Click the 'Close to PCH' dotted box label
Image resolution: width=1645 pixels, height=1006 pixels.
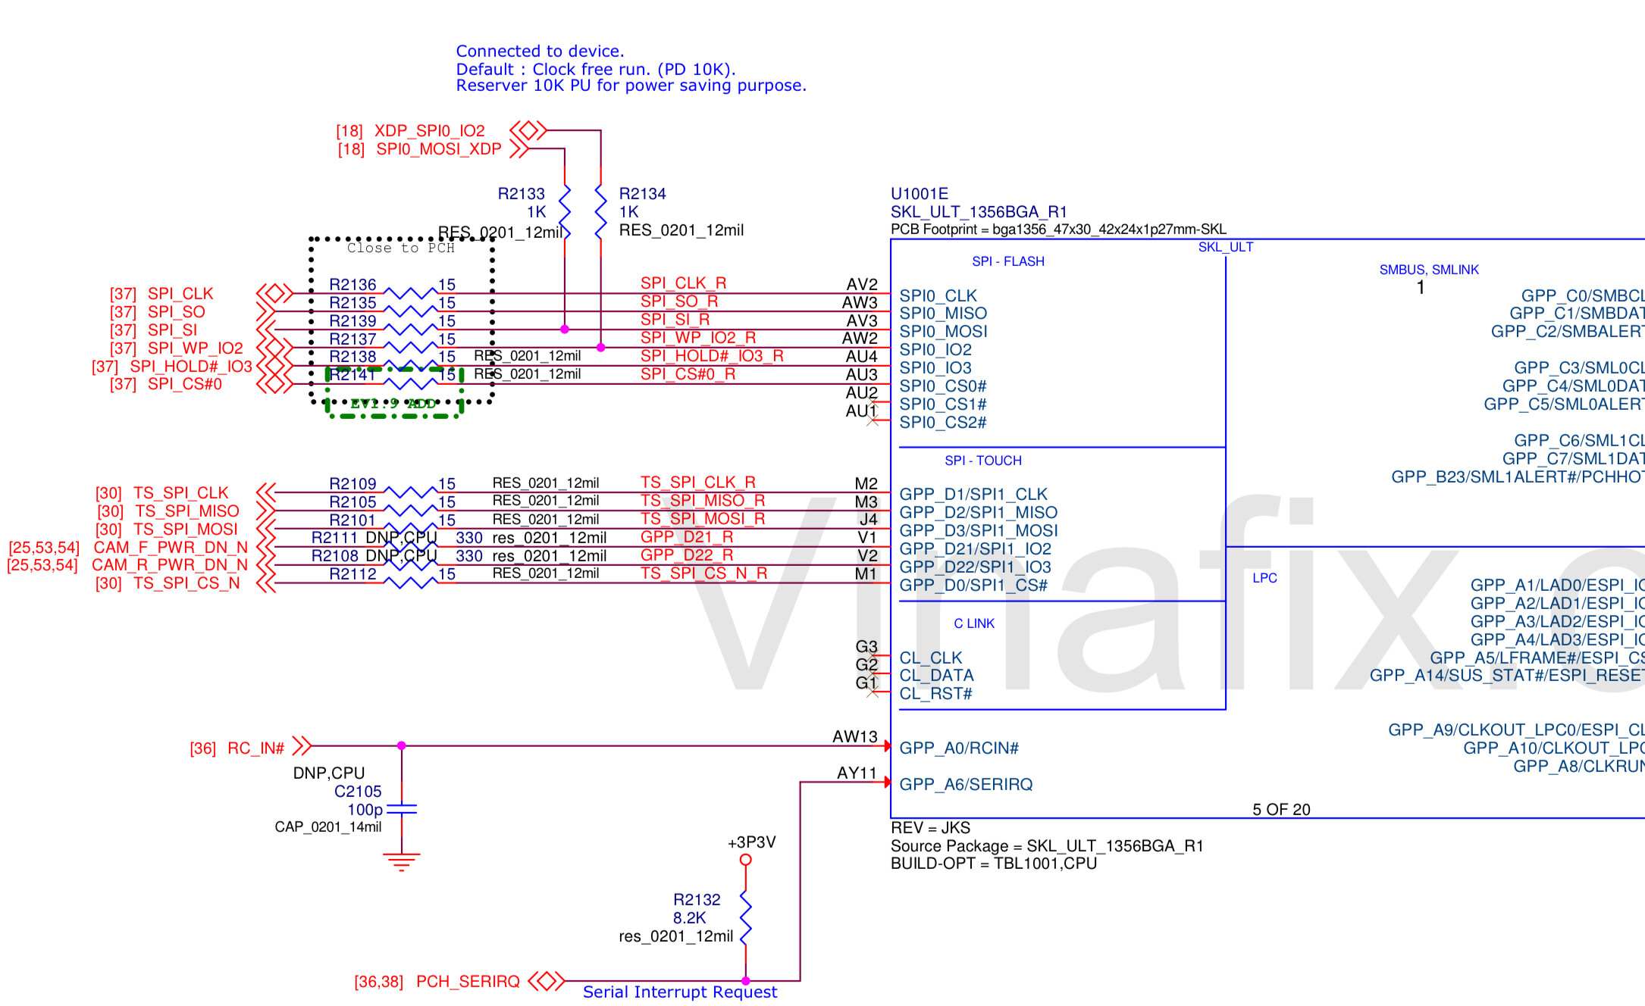(x=400, y=248)
